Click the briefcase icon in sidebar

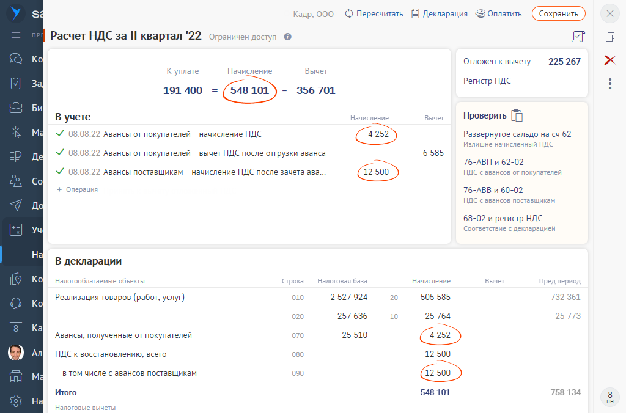(16, 108)
